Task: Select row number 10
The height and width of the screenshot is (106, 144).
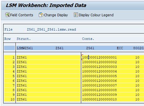Action: click(13, 99)
